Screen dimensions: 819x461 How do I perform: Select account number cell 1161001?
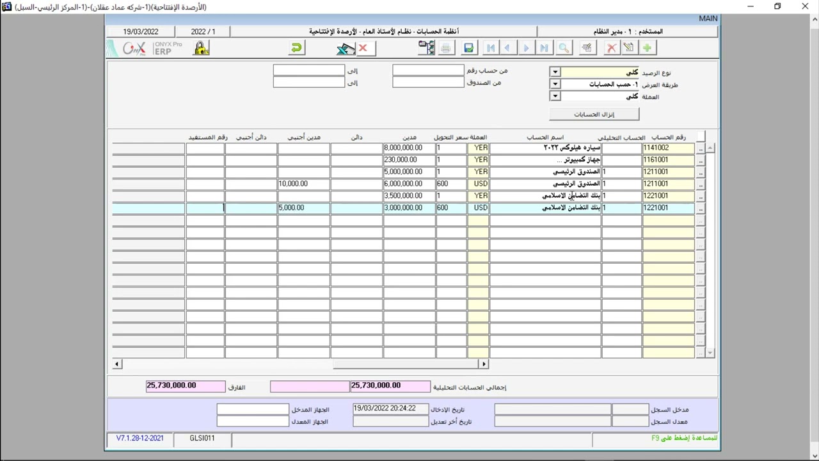click(668, 160)
